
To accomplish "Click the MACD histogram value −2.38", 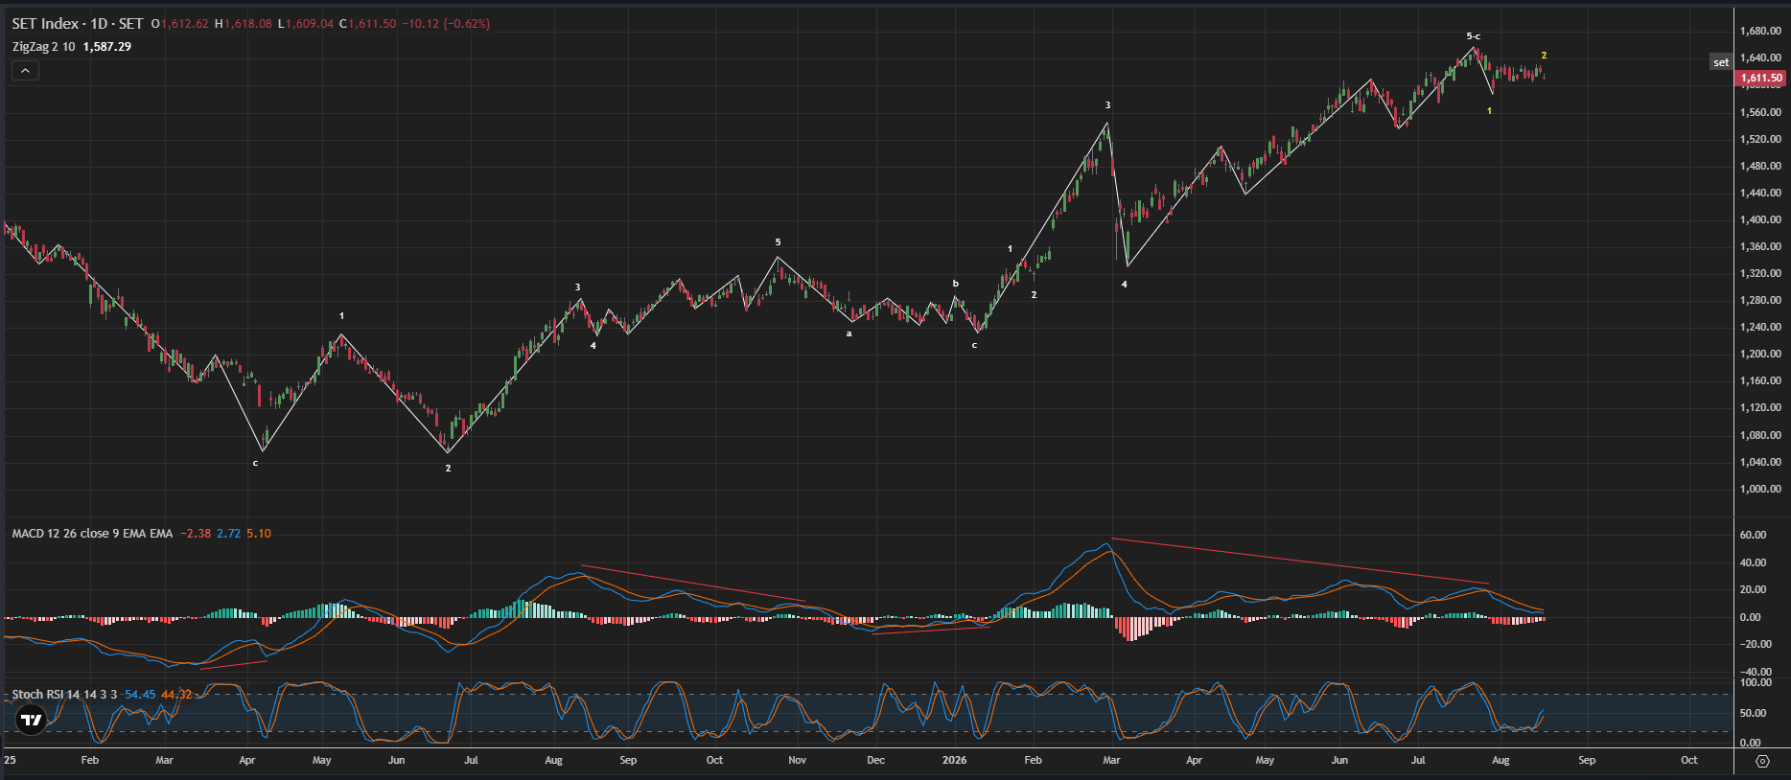I will point(196,533).
